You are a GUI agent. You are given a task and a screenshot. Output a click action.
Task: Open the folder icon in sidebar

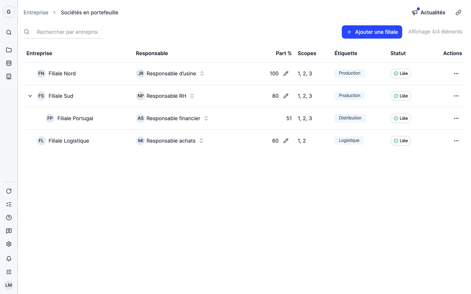[9, 50]
